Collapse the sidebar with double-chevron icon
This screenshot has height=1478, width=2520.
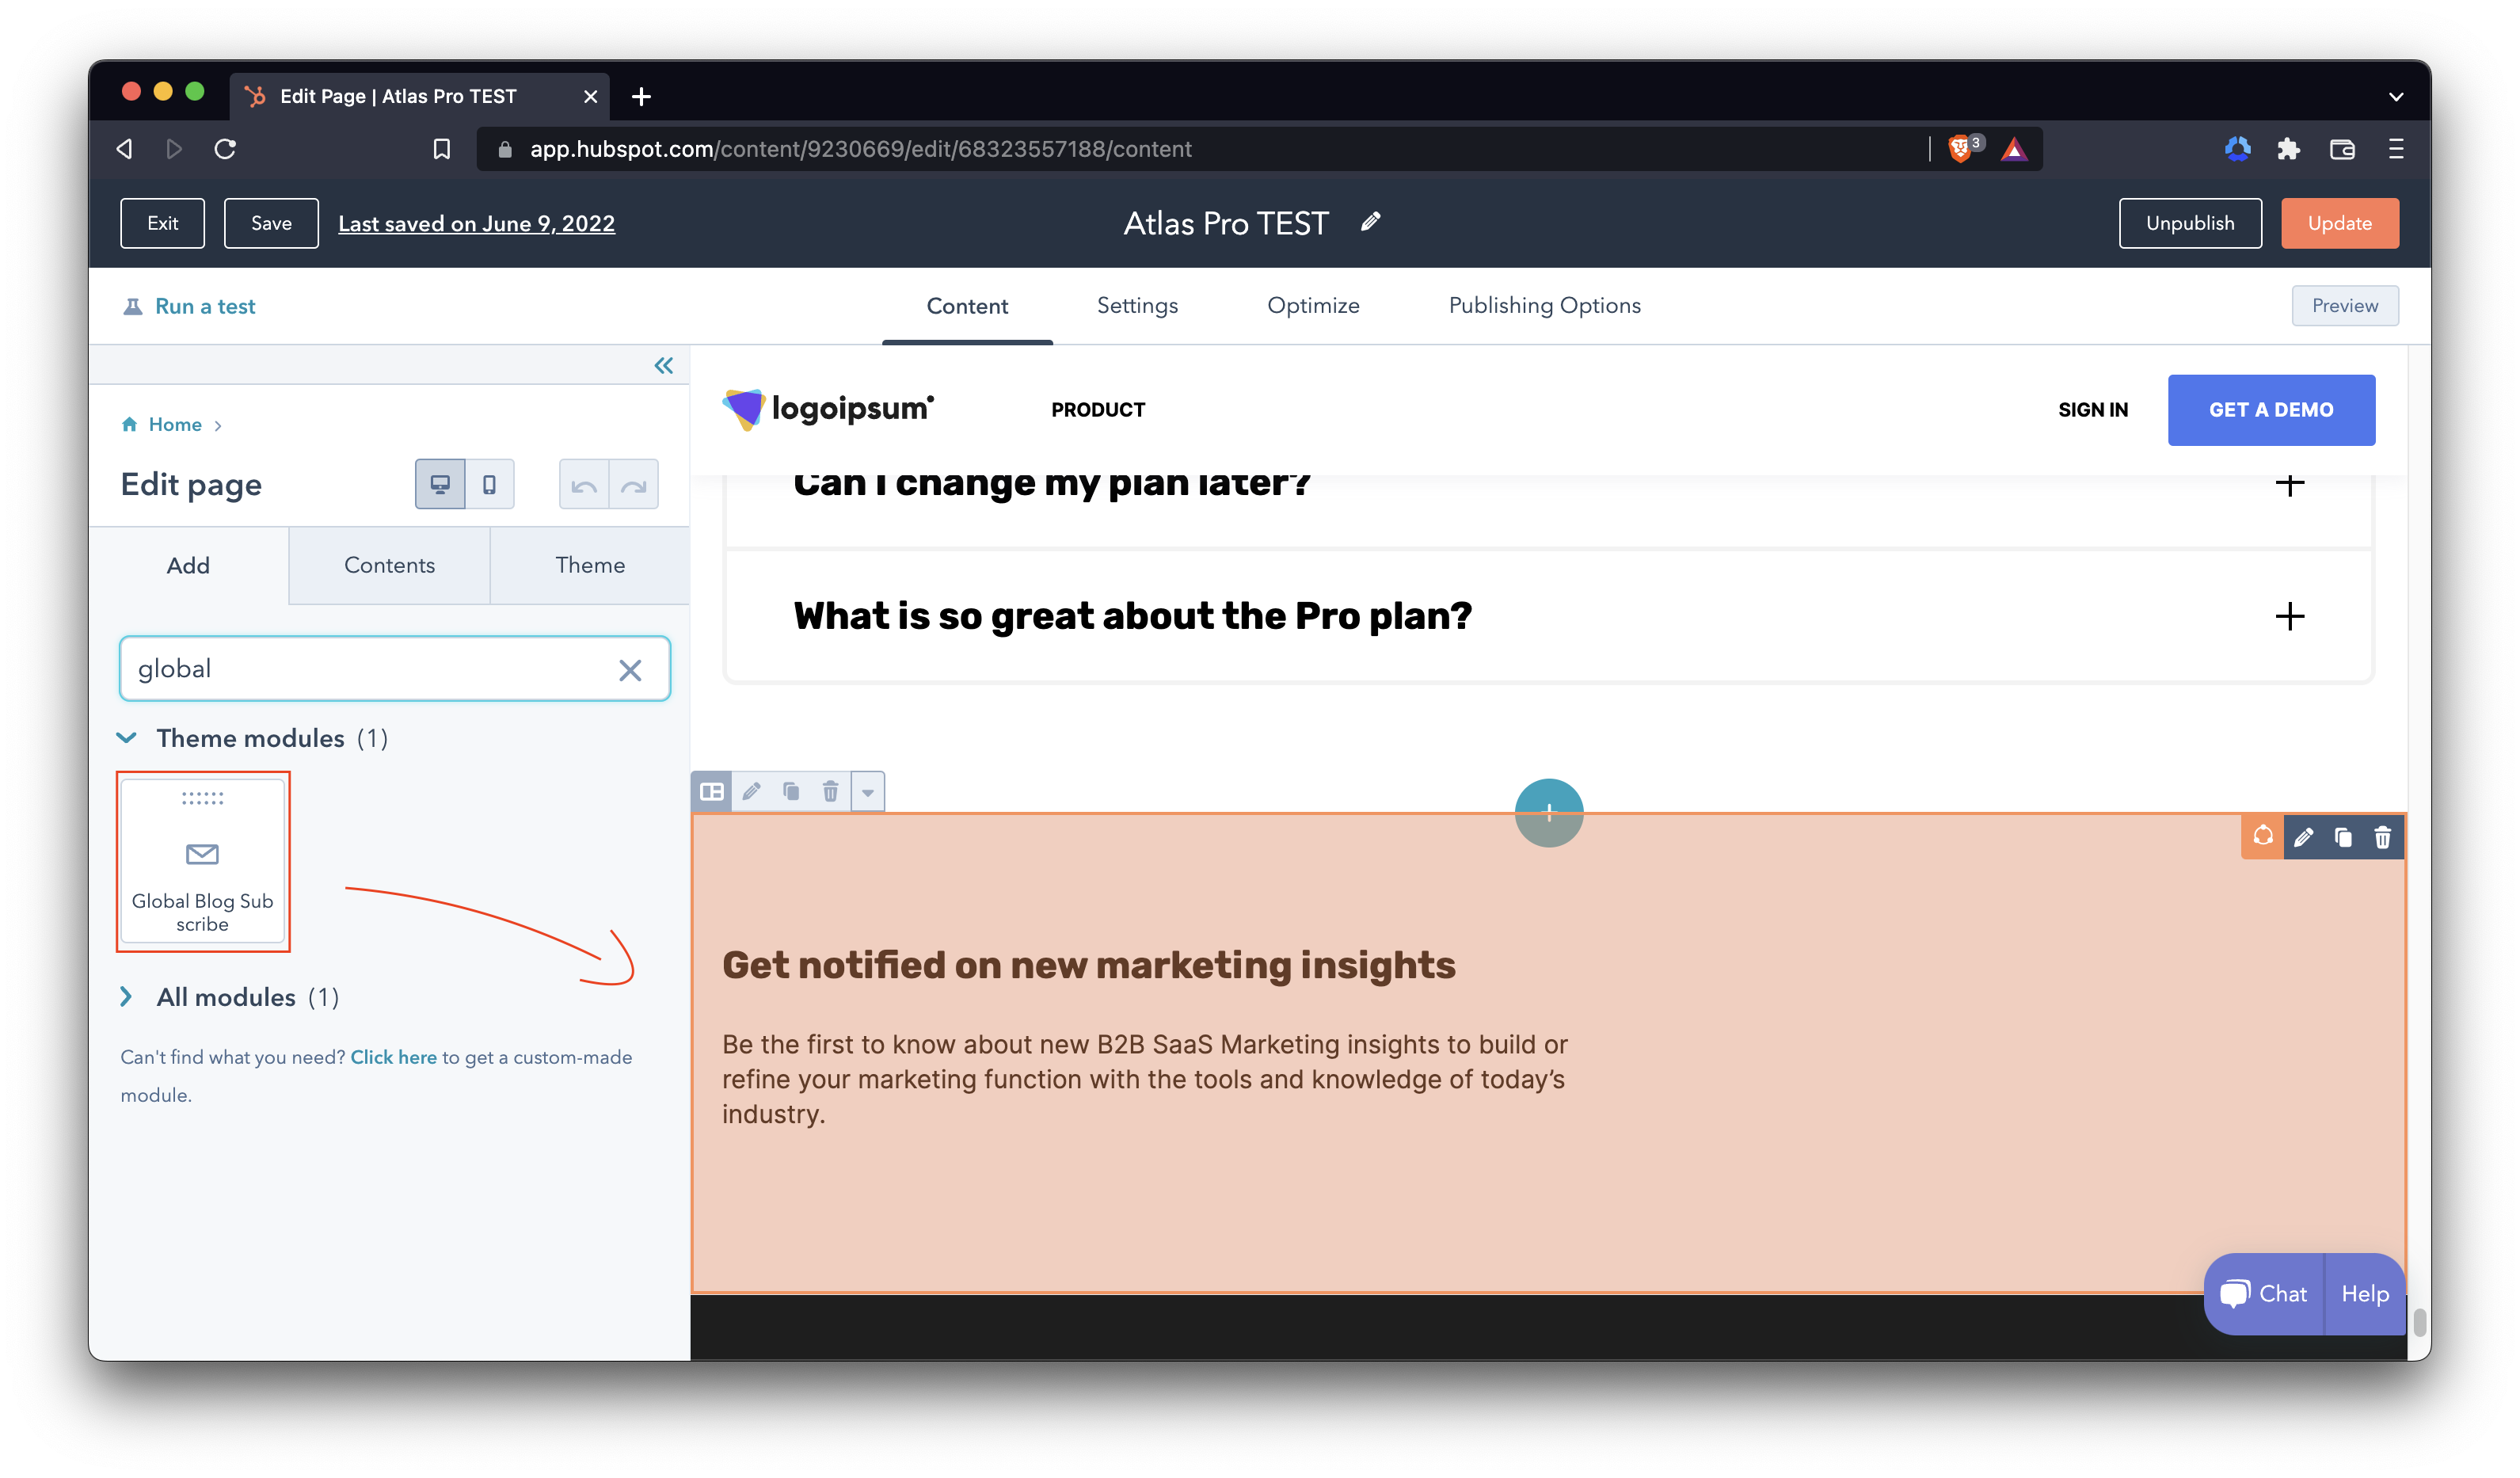pos(663,365)
